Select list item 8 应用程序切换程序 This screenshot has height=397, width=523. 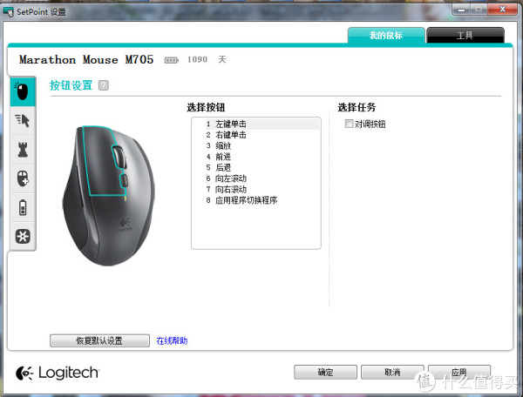click(246, 200)
